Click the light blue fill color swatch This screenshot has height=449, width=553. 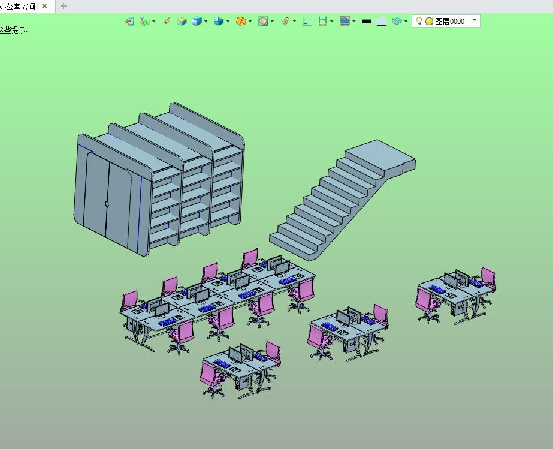pos(382,21)
